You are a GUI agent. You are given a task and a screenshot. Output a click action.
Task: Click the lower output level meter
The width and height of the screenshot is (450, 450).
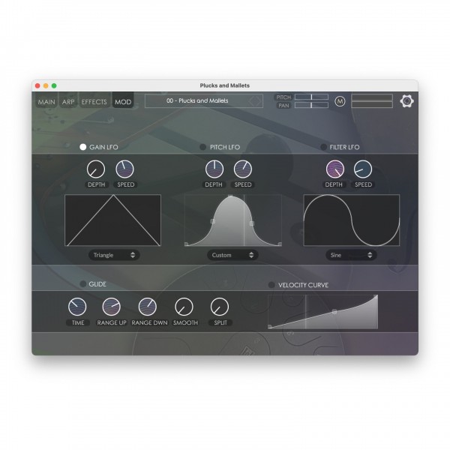point(372,105)
